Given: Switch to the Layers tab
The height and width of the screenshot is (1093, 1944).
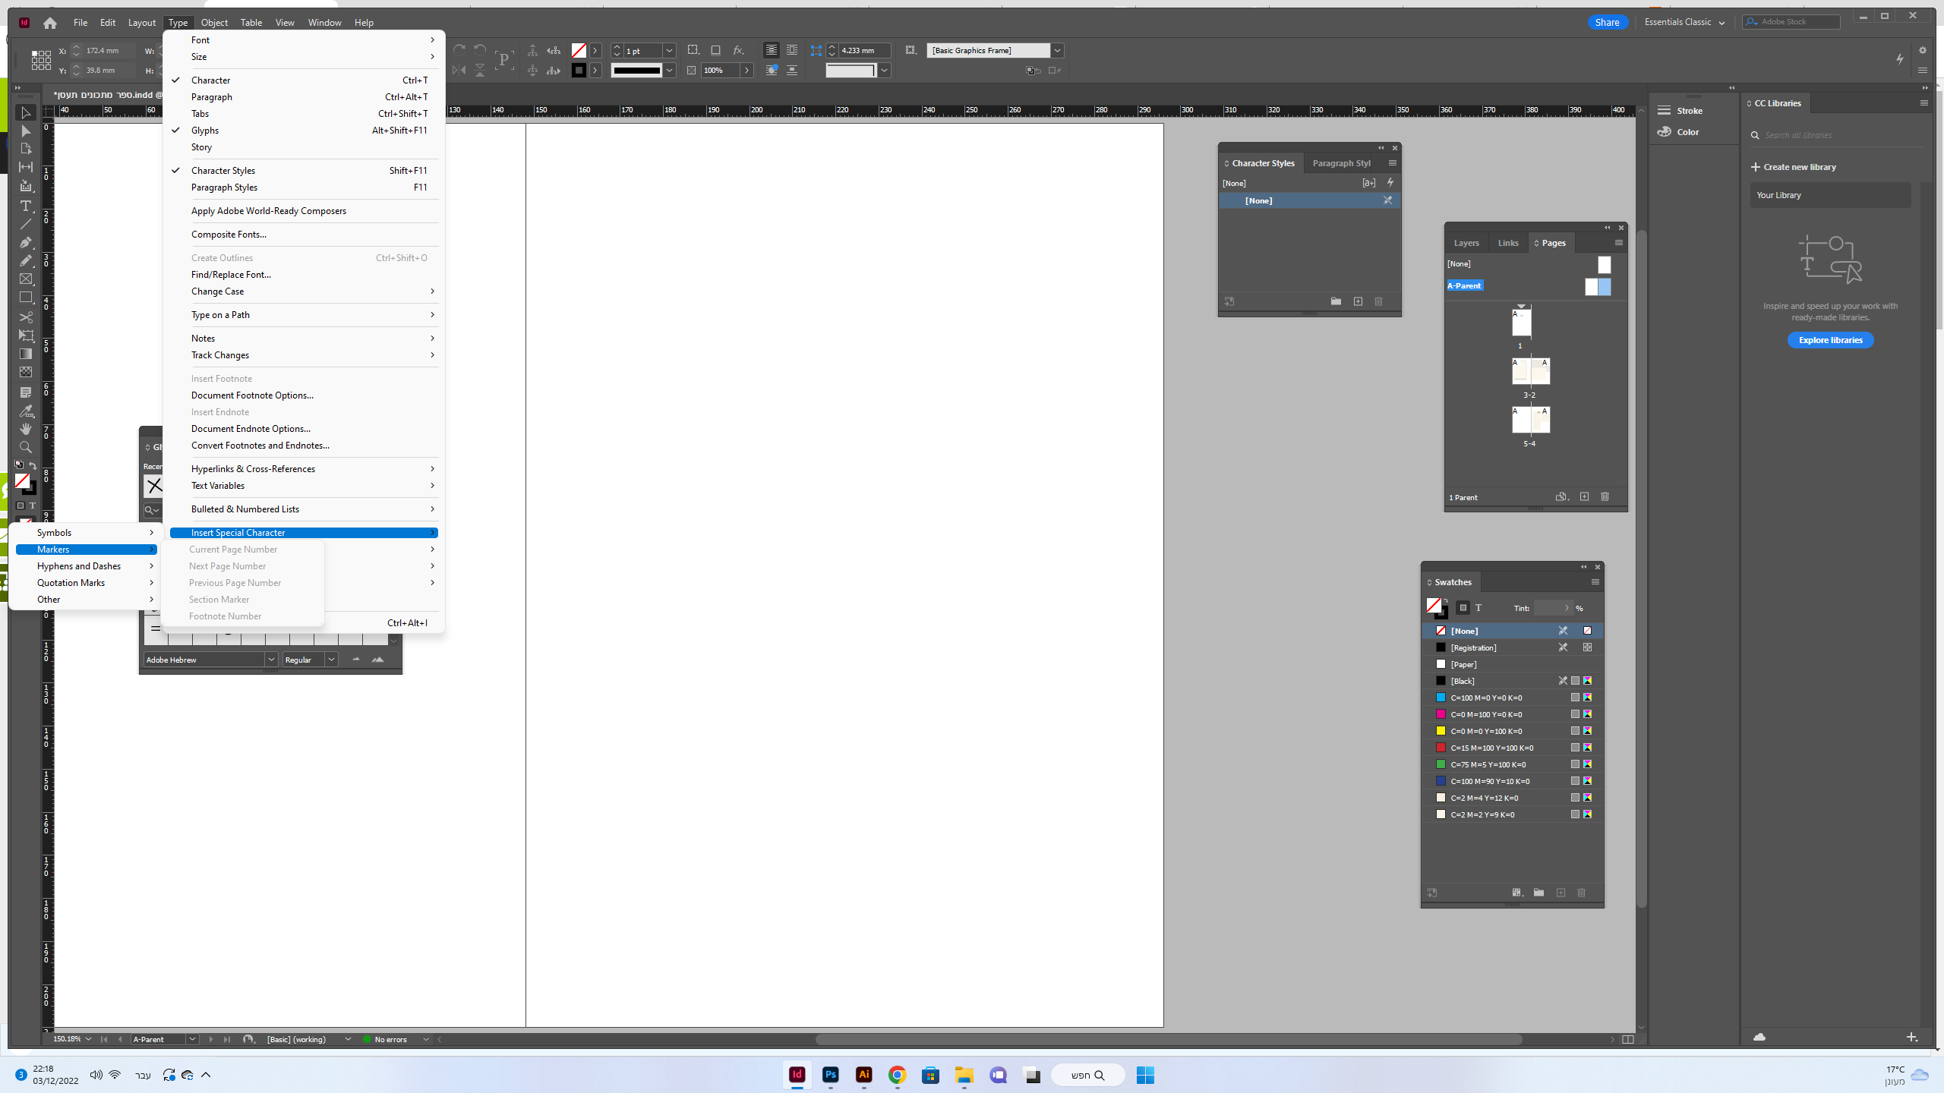Looking at the screenshot, I should (1466, 243).
